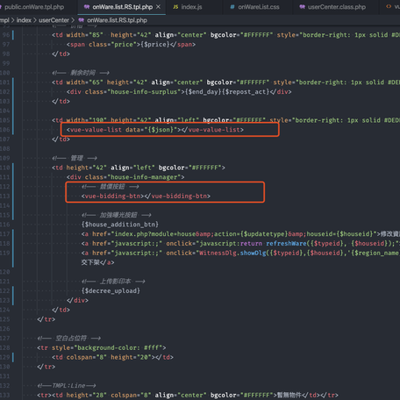
Task: Click the PHP icon on onWare.list.RS.tpl.php tab
Action: (87, 7)
